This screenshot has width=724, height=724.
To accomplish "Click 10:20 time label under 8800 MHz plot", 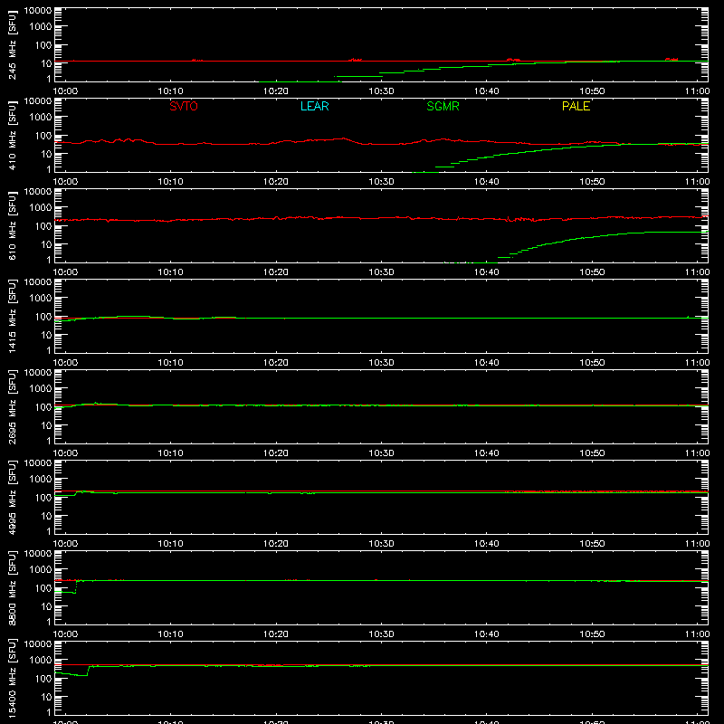I will pyautogui.click(x=276, y=634).
